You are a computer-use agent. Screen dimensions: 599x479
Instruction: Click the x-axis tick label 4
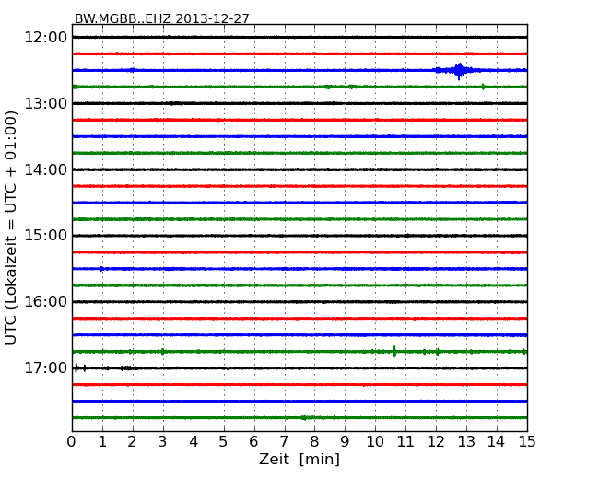pyautogui.click(x=194, y=442)
